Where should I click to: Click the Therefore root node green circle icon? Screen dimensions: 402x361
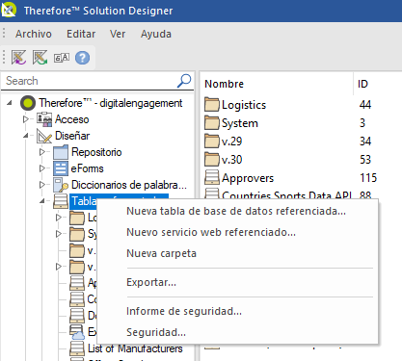pyautogui.click(x=28, y=103)
